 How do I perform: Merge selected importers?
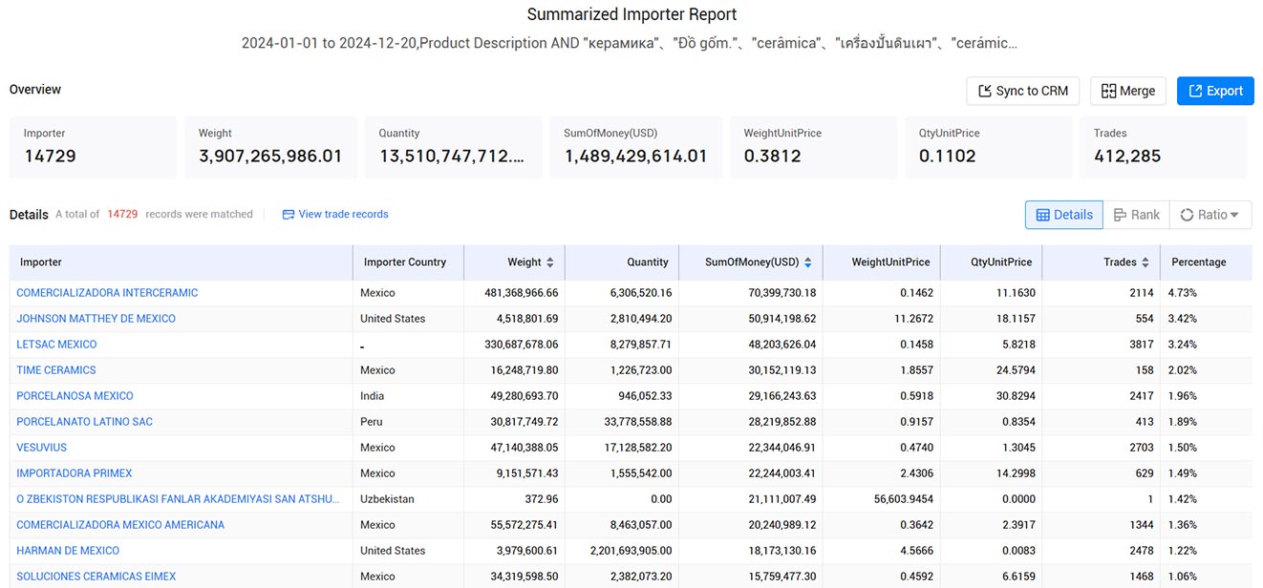1128,91
